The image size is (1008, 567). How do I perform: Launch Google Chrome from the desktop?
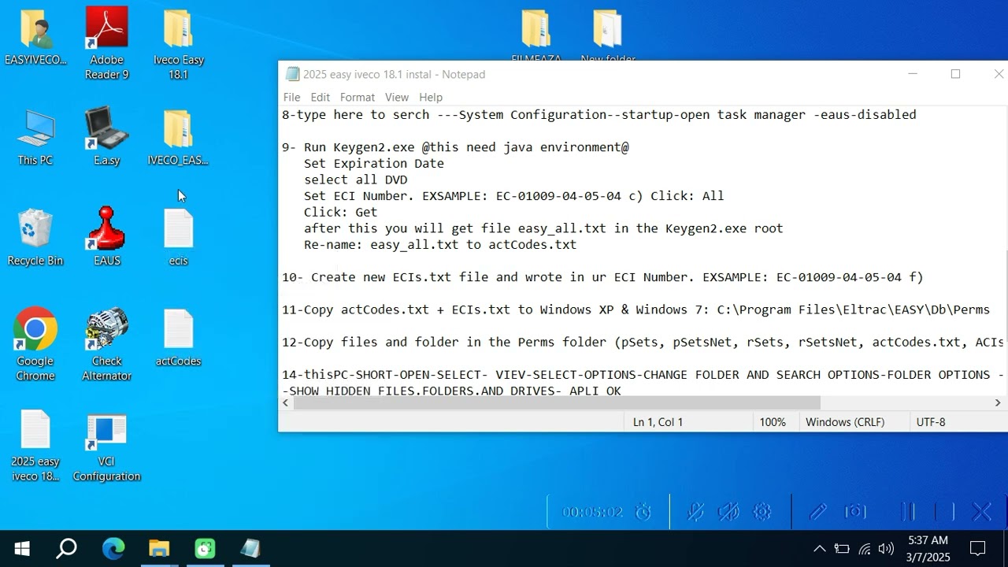[x=35, y=345]
